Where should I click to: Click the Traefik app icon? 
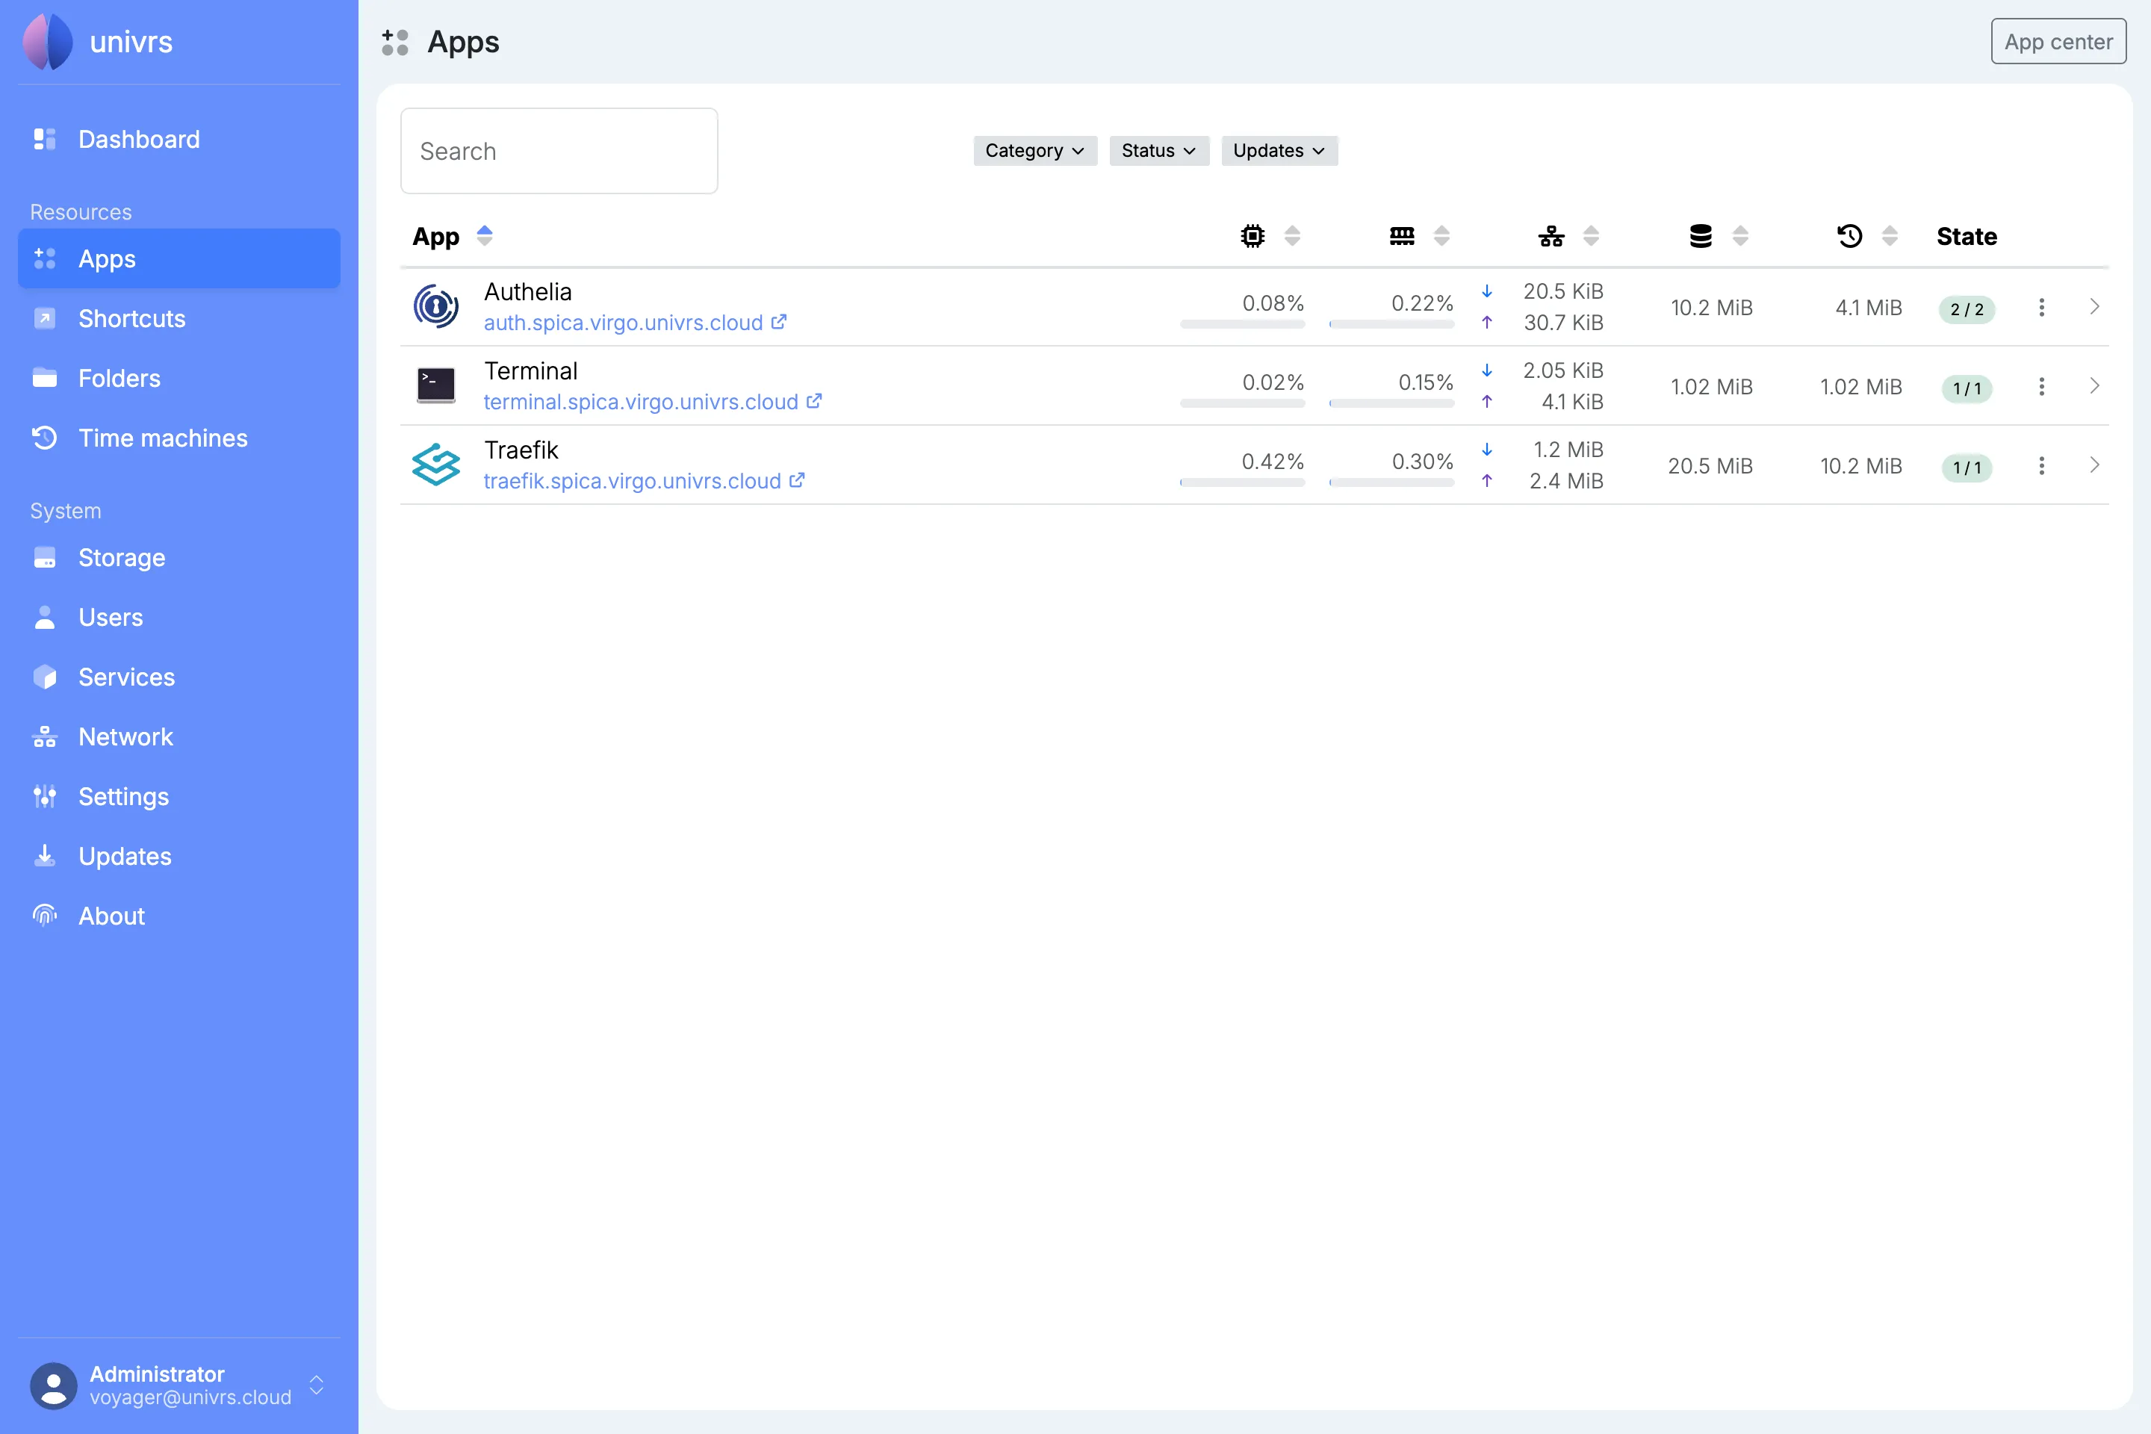435,465
